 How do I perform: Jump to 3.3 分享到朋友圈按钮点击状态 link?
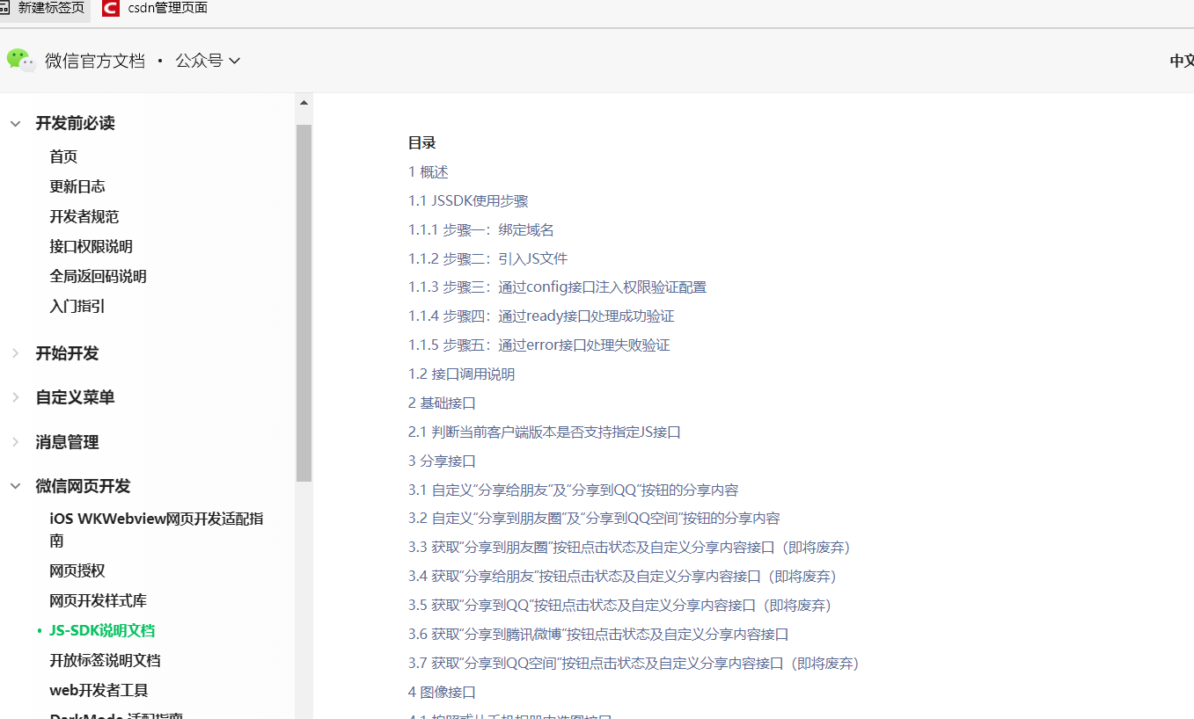pyautogui.click(x=630, y=547)
